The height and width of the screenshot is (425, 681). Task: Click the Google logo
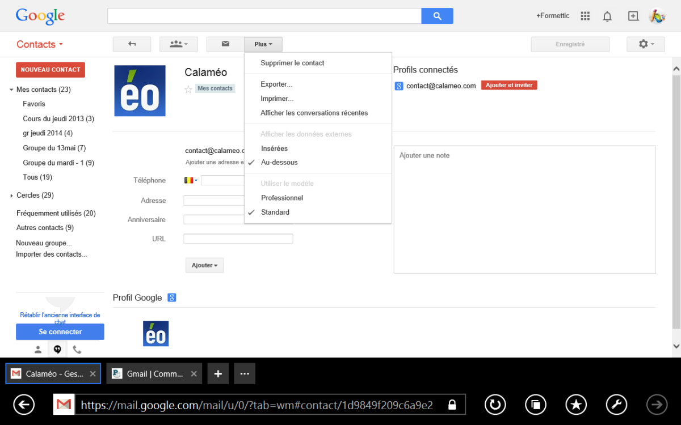[x=40, y=16]
